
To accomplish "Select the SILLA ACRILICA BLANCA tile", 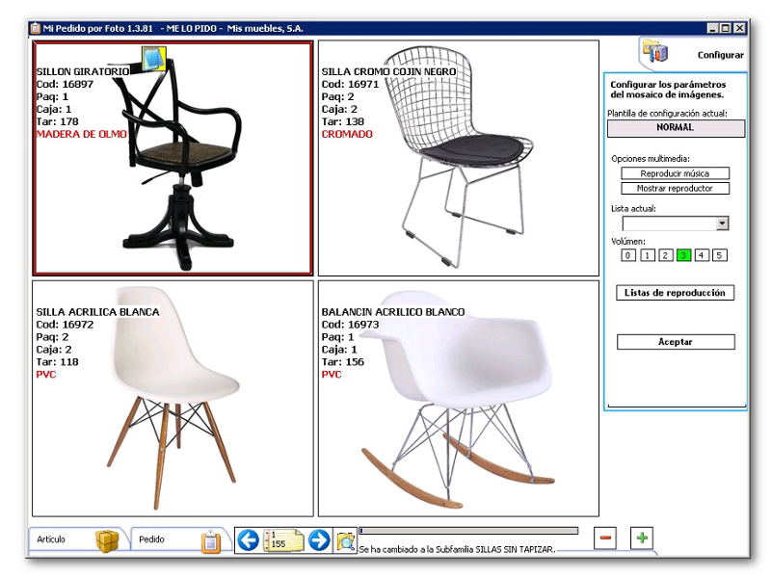I will pyautogui.click(x=173, y=399).
